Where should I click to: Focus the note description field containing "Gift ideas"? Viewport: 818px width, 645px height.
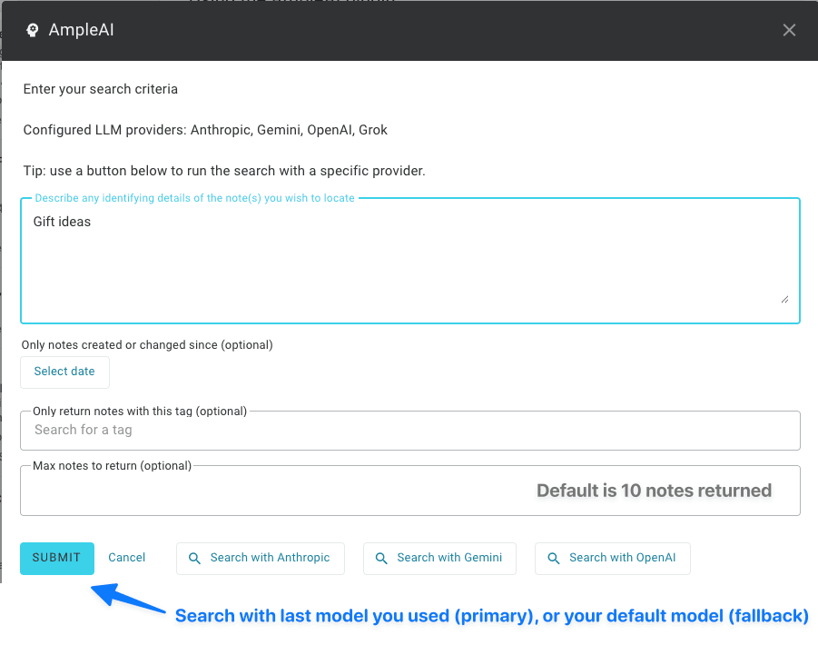pyautogui.click(x=409, y=259)
